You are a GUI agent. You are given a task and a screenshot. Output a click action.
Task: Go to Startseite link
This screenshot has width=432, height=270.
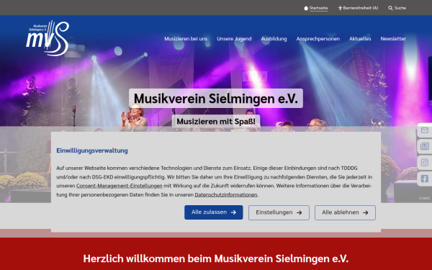(318, 8)
